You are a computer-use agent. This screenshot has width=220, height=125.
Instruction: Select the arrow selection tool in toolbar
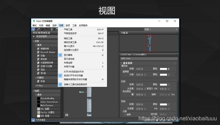(x=33, y=29)
